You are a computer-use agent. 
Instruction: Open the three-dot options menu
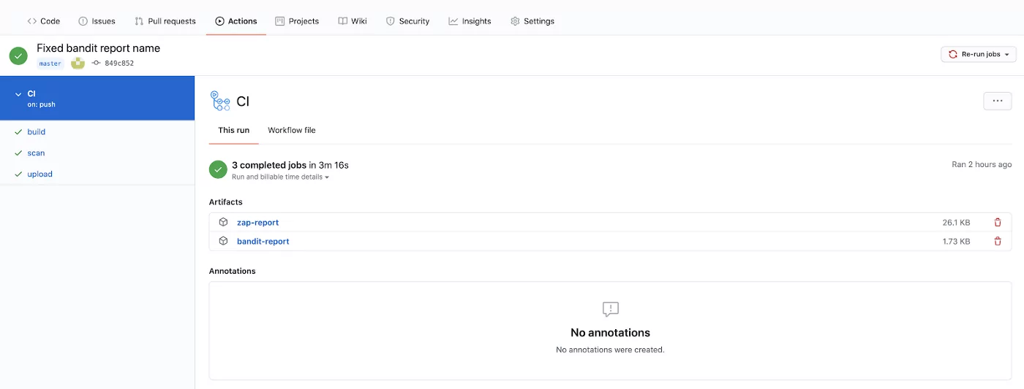997,101
